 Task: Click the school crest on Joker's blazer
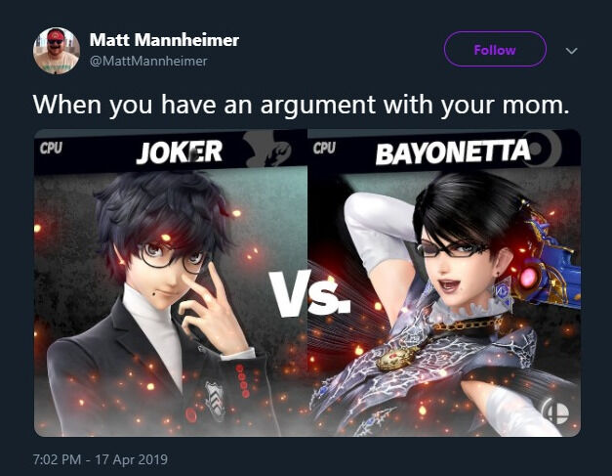coord(215,401)
